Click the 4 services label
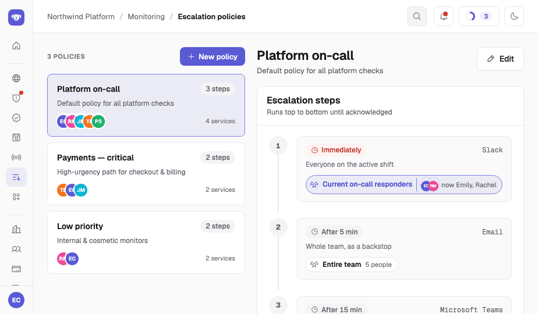The width and height of the screenshot is (538, 314). click(x=220, y=121)
